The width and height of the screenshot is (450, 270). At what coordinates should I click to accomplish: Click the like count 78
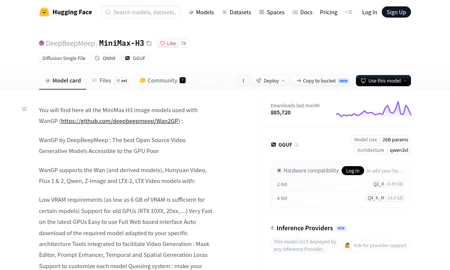point(183,43)
